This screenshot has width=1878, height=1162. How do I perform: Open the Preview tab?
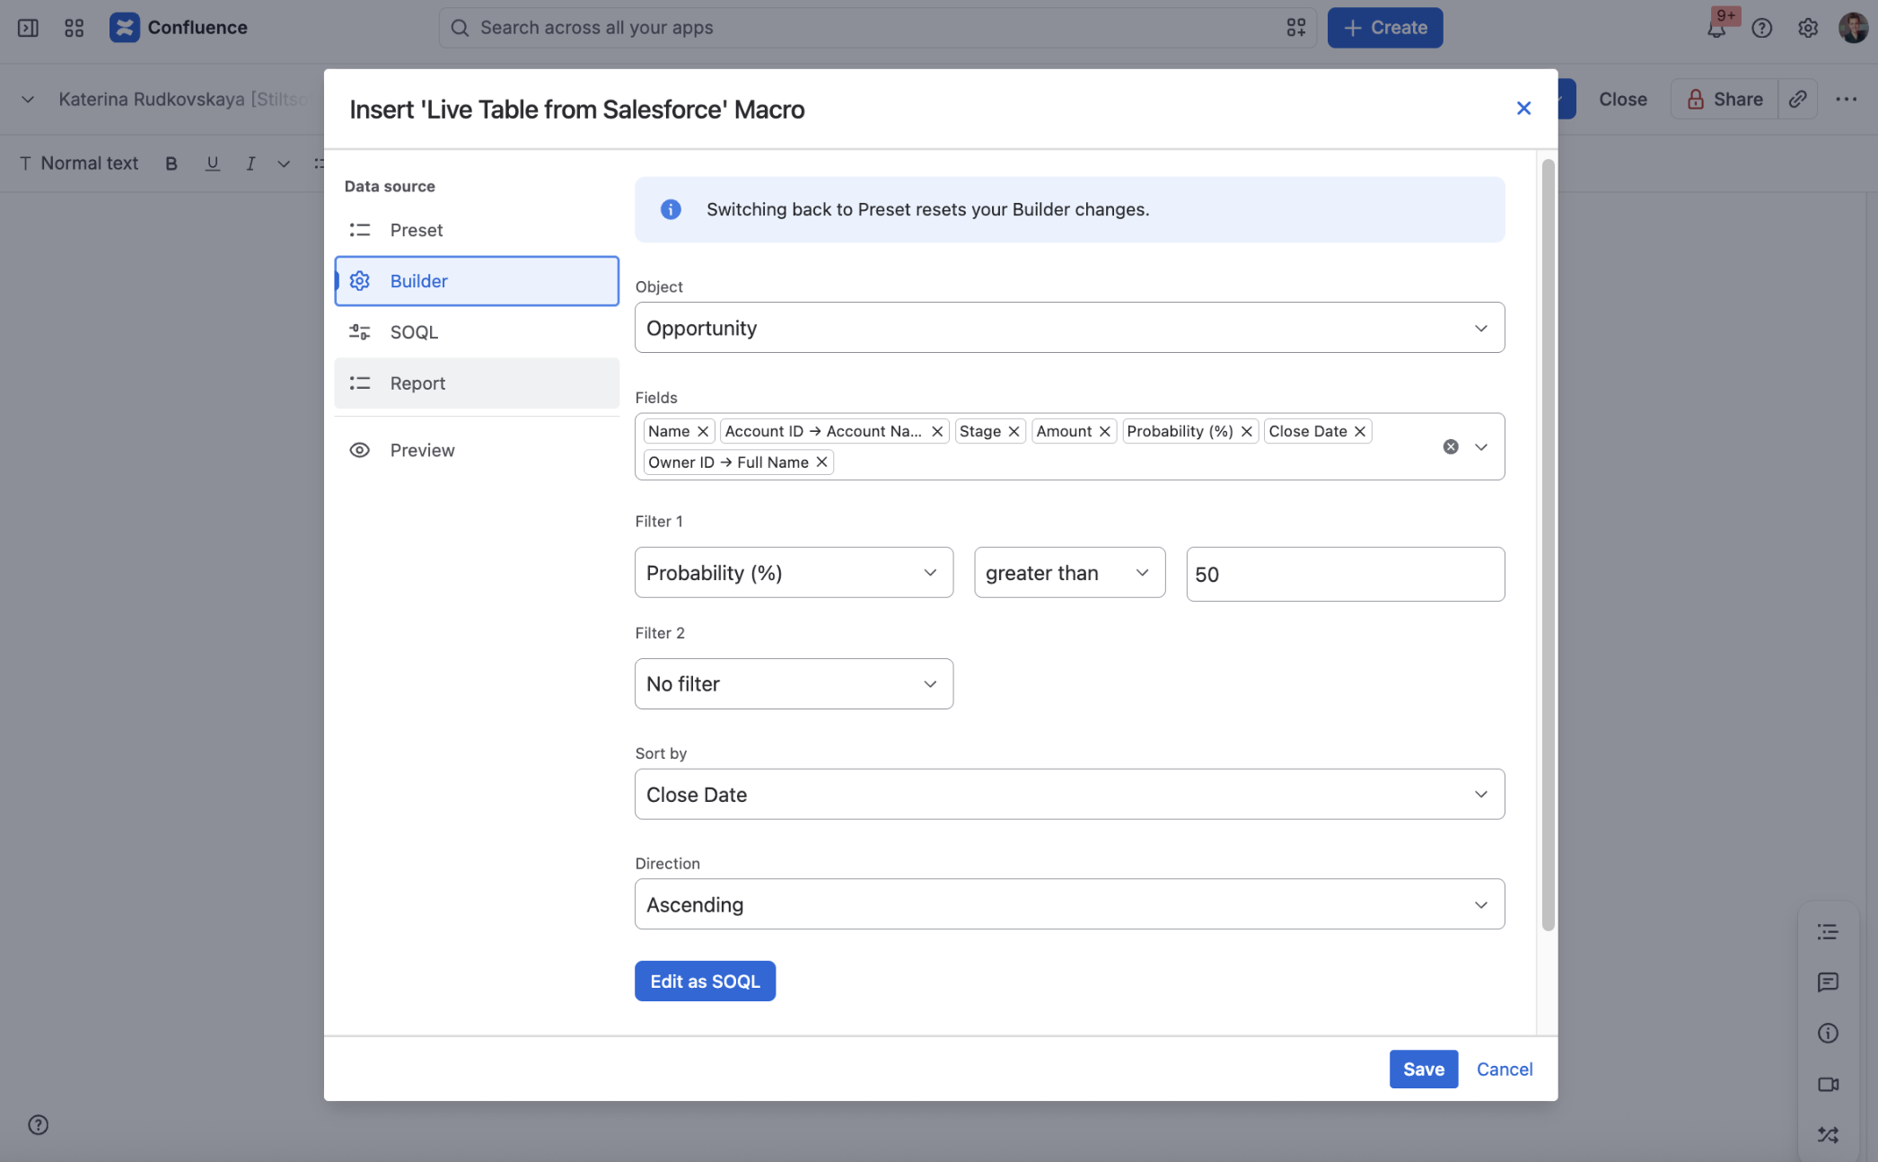point(477,451)
